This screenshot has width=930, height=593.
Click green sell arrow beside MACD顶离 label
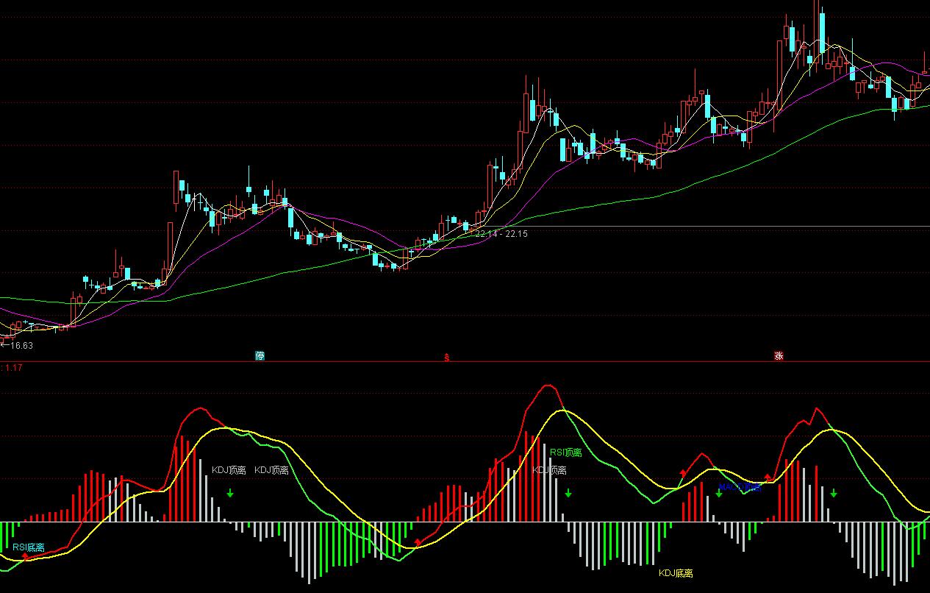[x=719, y=493]
